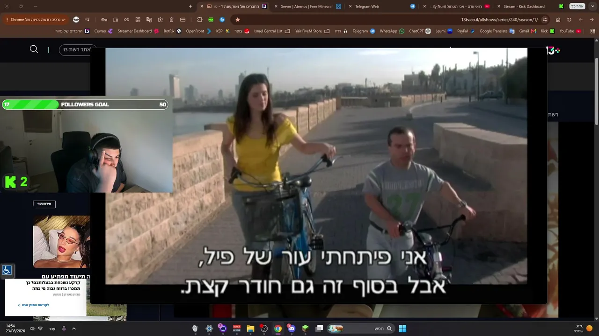The image size is (599, 336).
Task: Open the Yair profile avatar
Action: coord(76,20)
